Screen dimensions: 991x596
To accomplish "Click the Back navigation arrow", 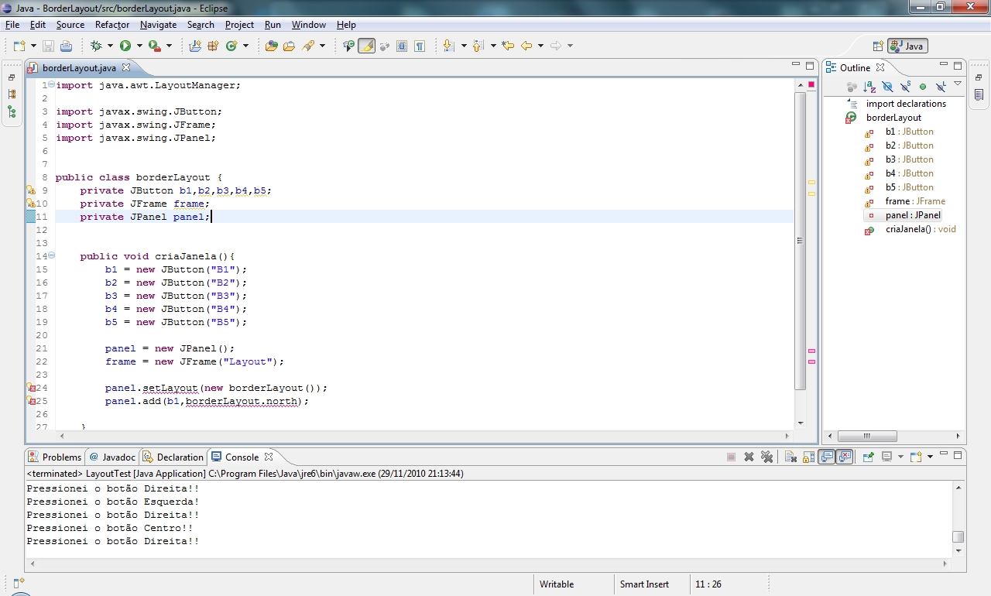I will pyautogui.click(x=526, y=46).
